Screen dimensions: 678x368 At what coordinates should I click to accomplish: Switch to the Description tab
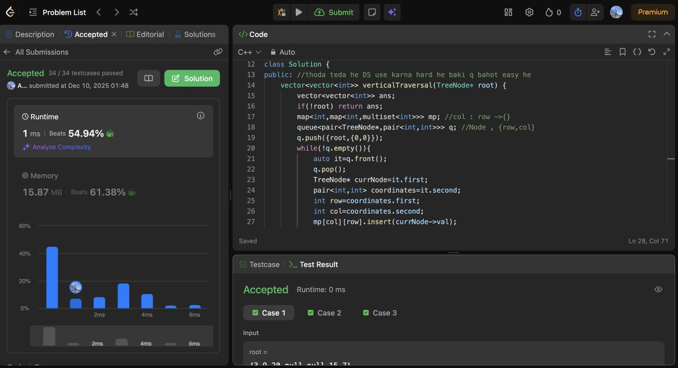(30, 34)
